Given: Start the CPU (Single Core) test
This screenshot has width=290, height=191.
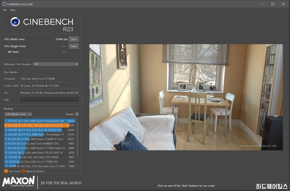Looking at the screenshot, I should 74,46.
